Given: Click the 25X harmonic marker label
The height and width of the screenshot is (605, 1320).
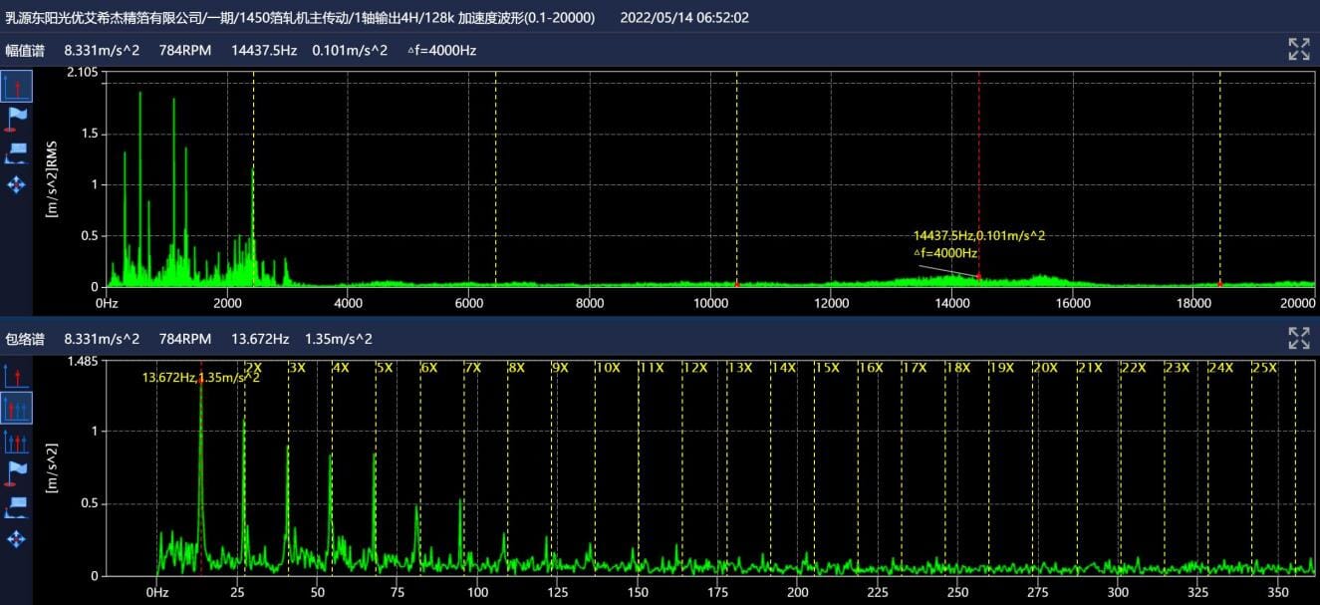Looking at the screenshot, I should [1264, 368].
